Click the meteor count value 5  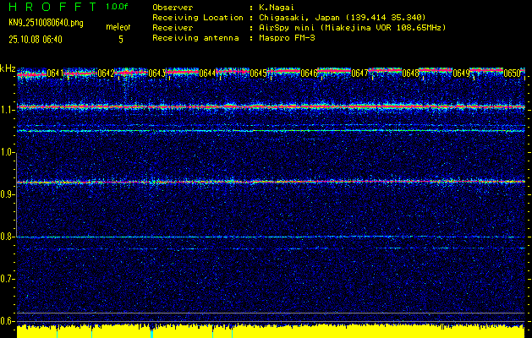click(120, 39)
